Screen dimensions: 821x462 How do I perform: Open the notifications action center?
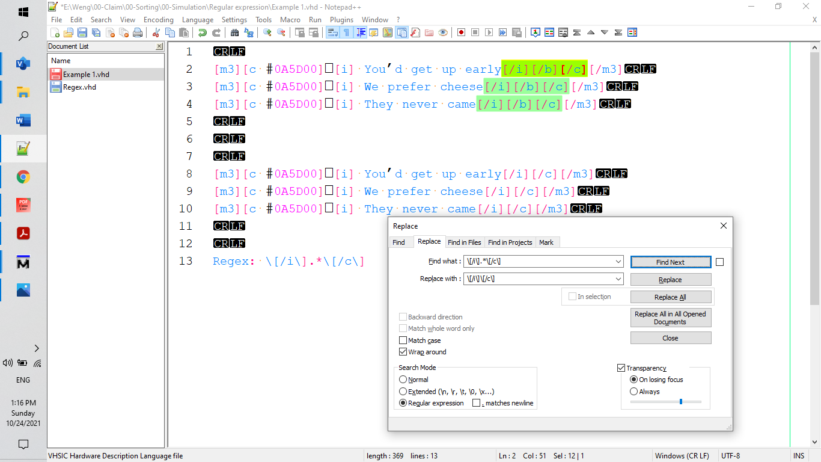[23, 445]
